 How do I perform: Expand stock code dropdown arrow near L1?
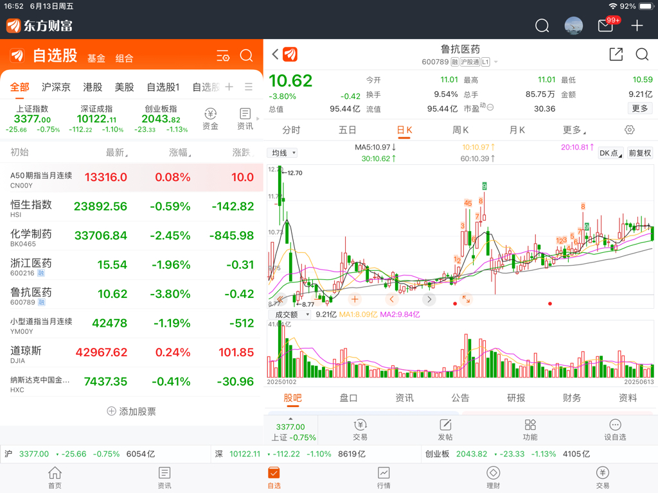[x=496, y=62]
